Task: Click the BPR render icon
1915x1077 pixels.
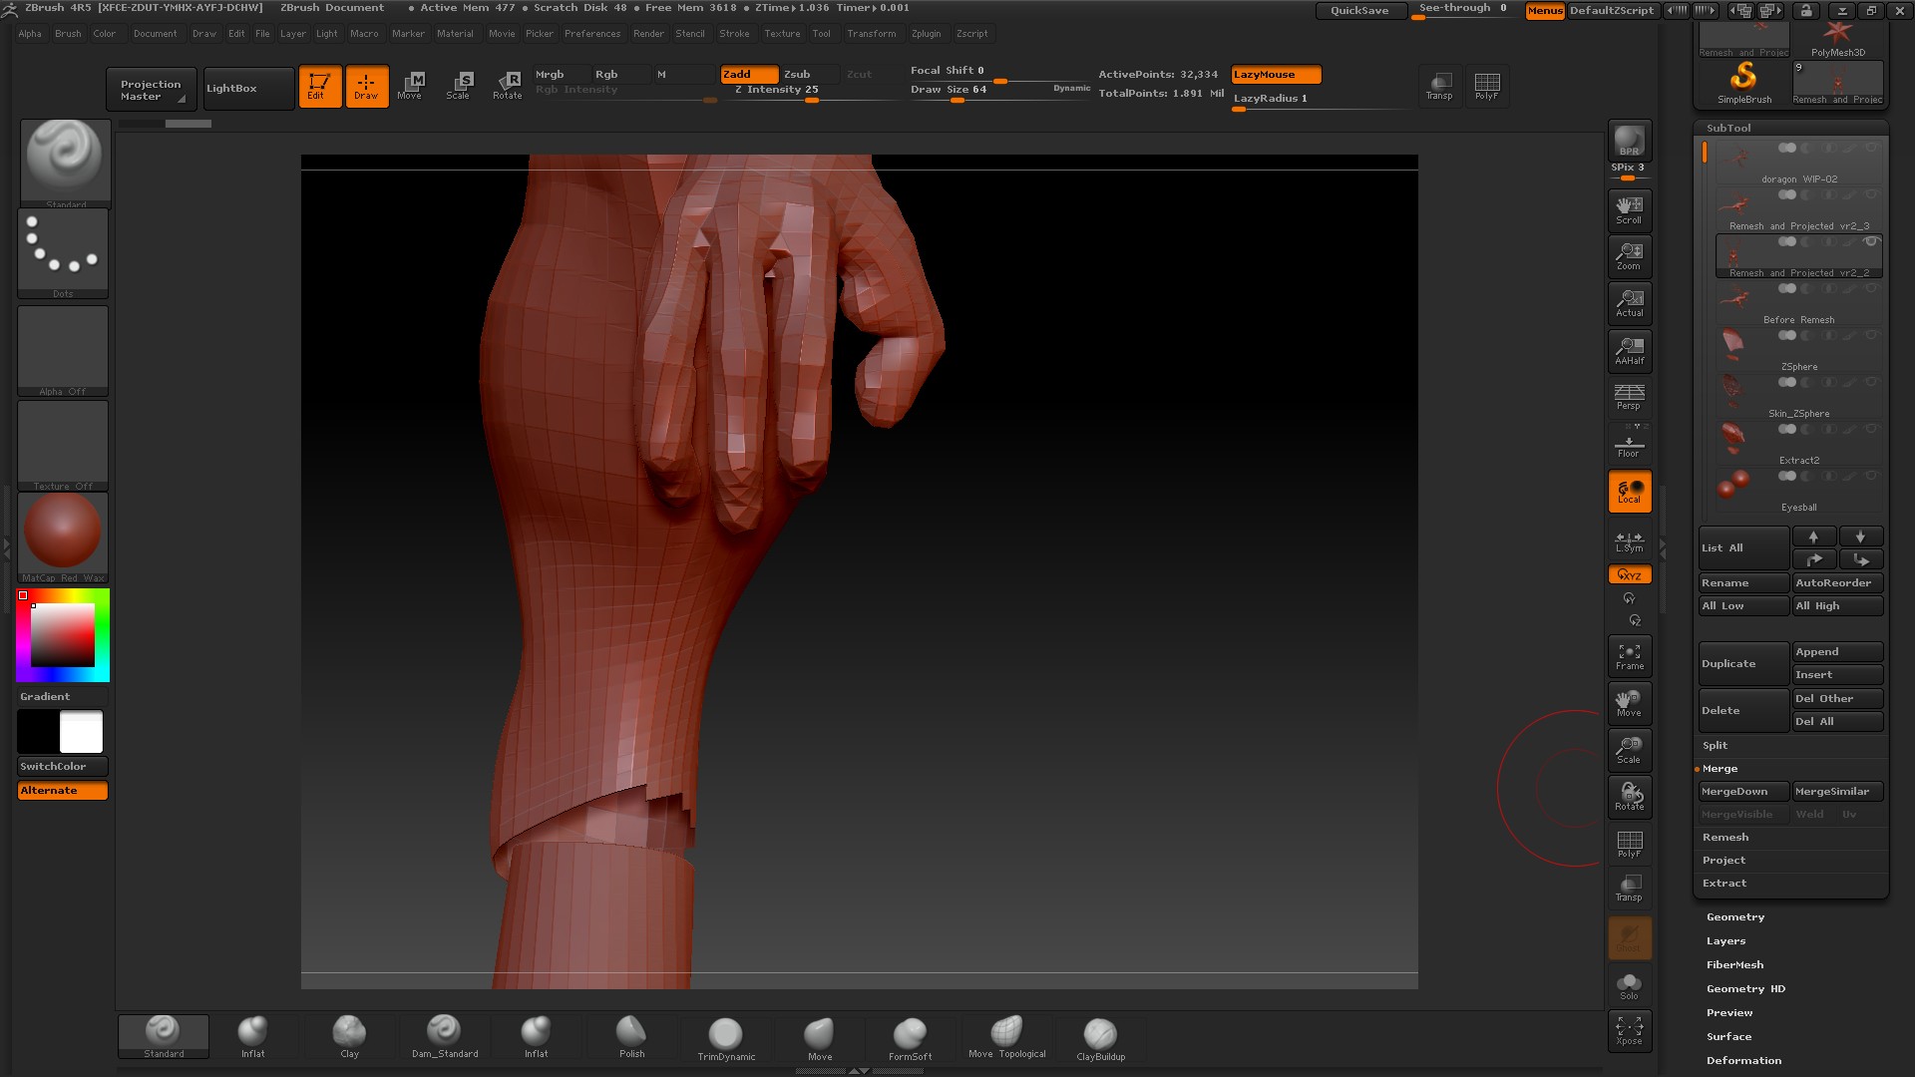Action: pyautogui.click(x=1629, y=141)
